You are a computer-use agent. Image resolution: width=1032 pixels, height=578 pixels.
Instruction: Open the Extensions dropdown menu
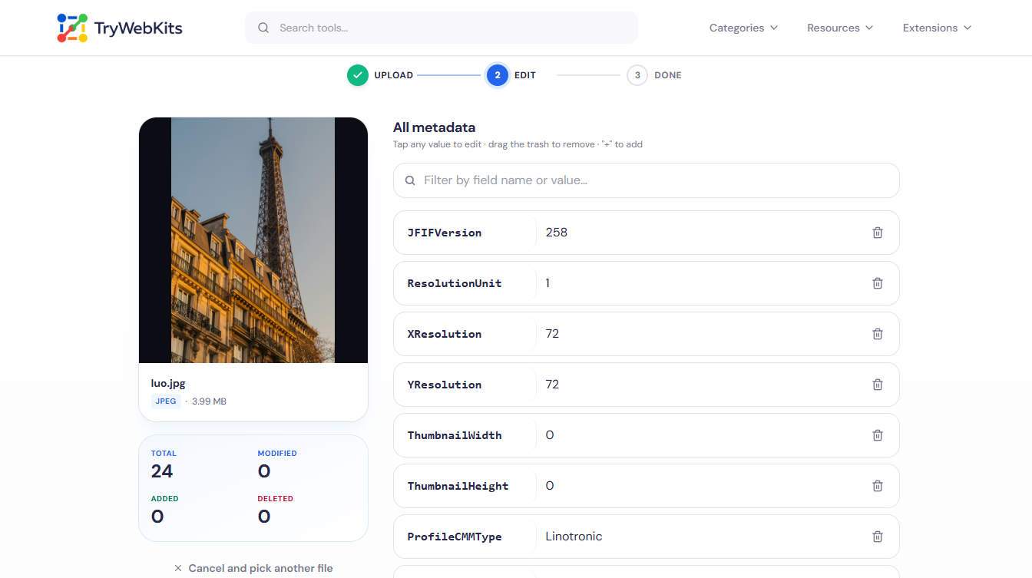[x=937, y=28]
